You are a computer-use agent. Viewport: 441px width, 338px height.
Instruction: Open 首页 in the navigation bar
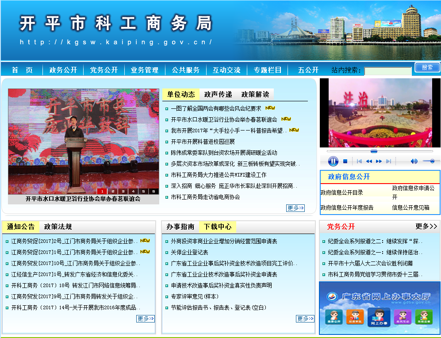(x=22, y=70)
